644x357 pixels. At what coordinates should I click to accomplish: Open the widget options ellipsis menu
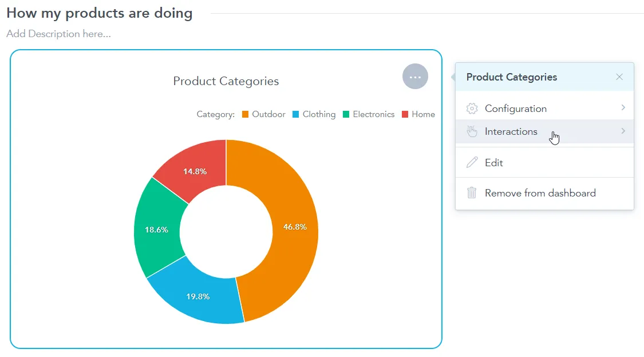pos(414,76)
